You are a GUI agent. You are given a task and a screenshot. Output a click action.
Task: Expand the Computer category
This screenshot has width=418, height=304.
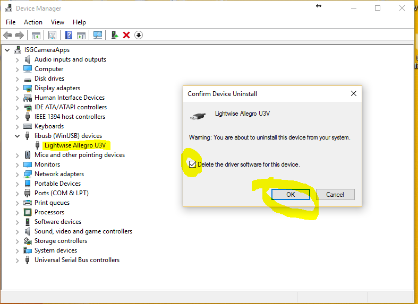click(x=18, y=69)
